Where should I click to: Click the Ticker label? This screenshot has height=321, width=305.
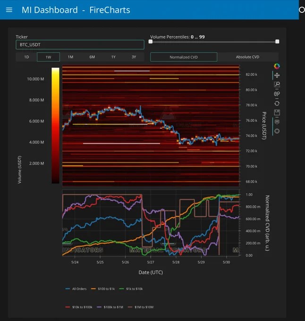pos(22,37)
